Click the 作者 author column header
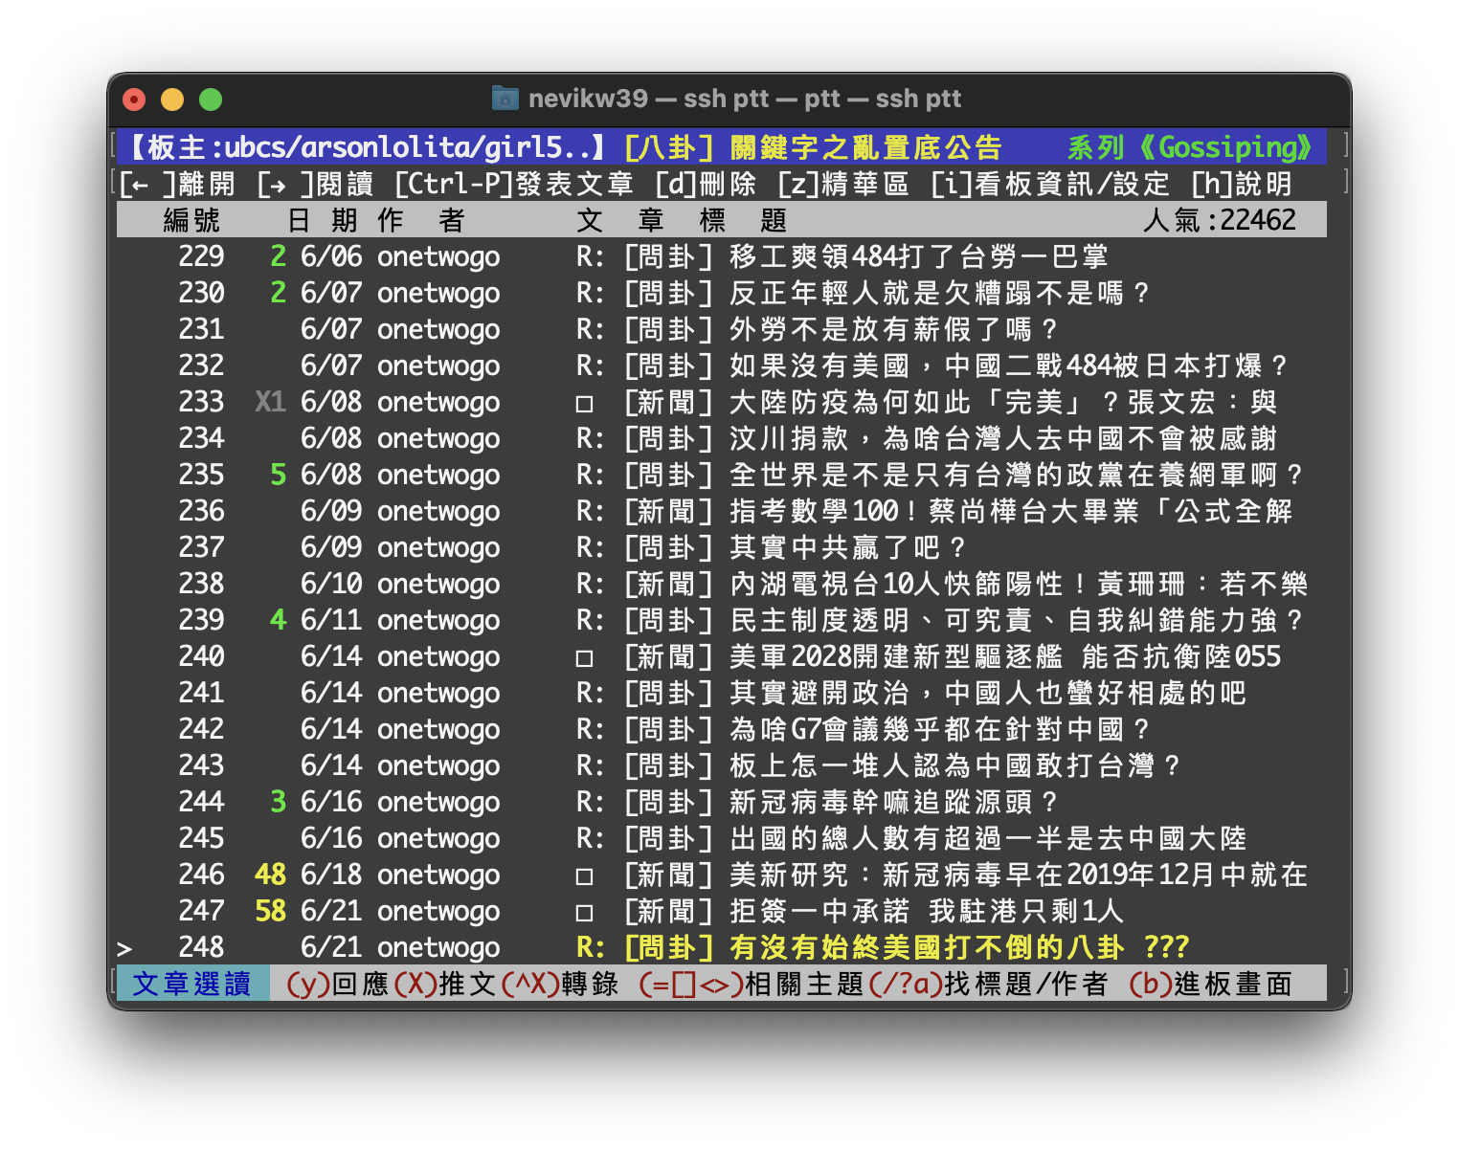1459x1152 pixels. click(x=421, y=220)
